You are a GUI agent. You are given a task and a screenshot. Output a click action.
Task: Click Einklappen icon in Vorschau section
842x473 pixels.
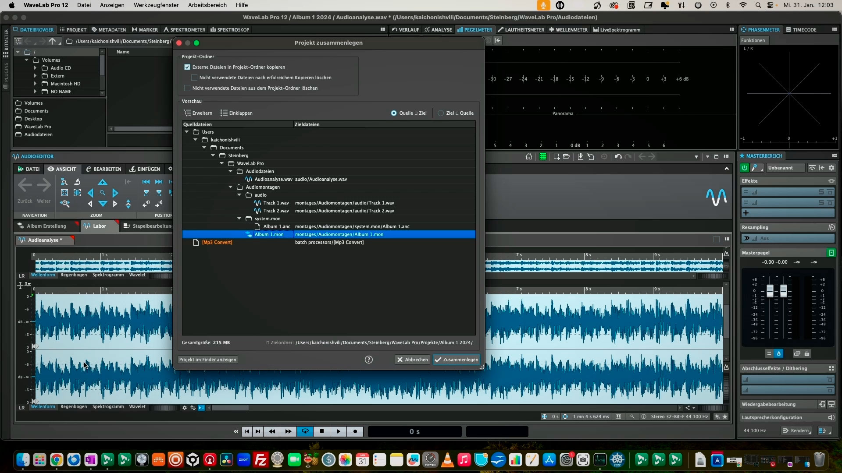tap(224, 113)
